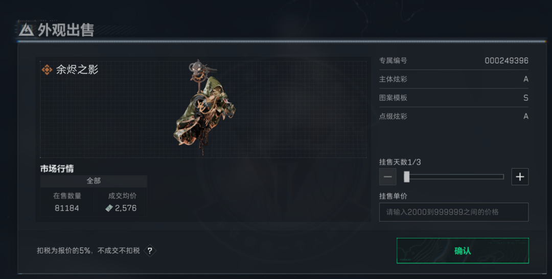Click the 主体炫彩 grade row
The image size is (552, 279).
453,79
